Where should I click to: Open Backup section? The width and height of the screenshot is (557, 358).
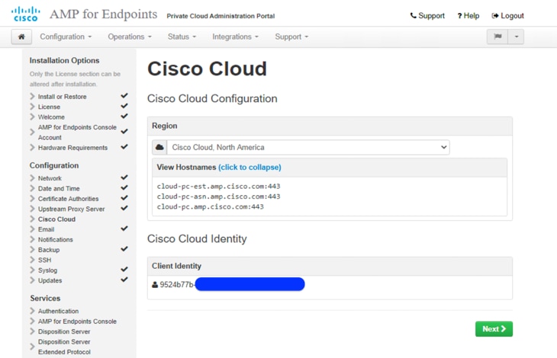click(x=49, y=250)
